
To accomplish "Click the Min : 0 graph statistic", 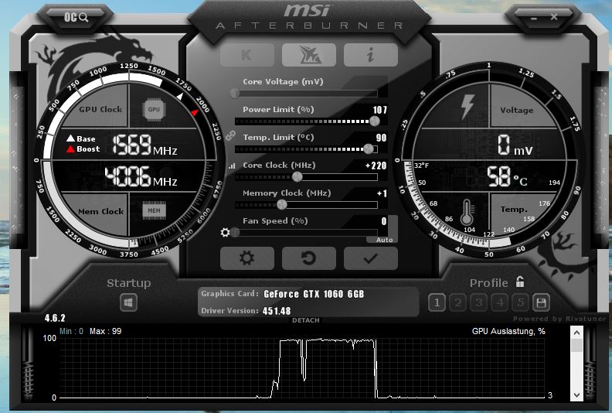I will click(71, 331).
